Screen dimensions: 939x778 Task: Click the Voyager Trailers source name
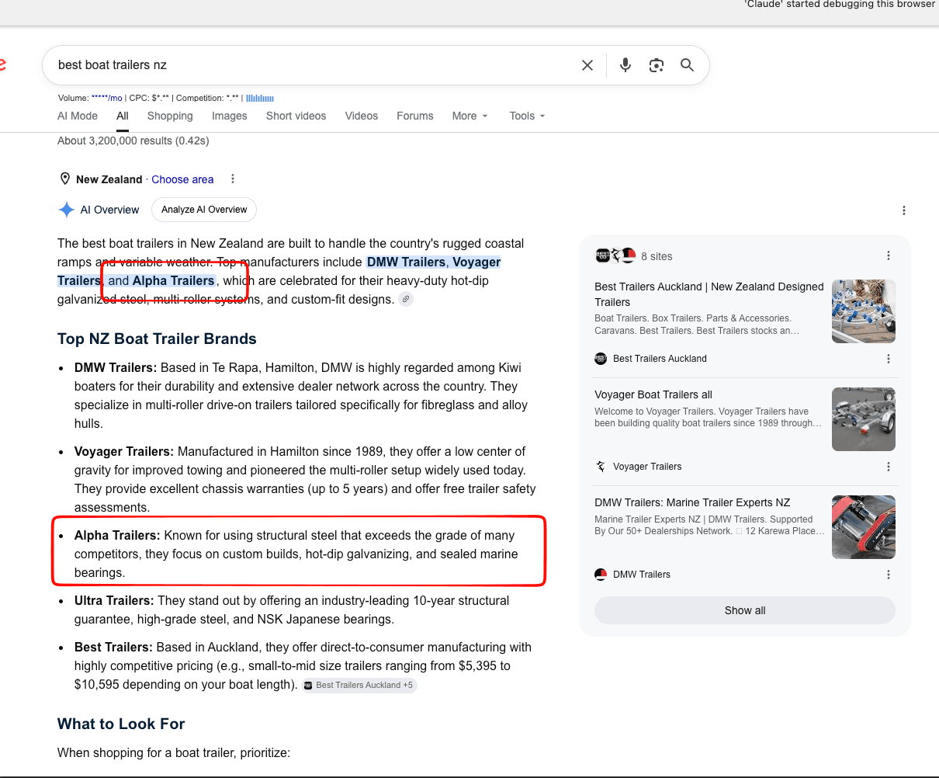pos(647,467)
